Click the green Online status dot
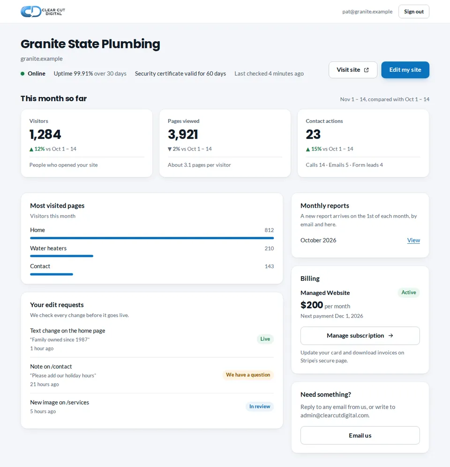 [22, 74]
